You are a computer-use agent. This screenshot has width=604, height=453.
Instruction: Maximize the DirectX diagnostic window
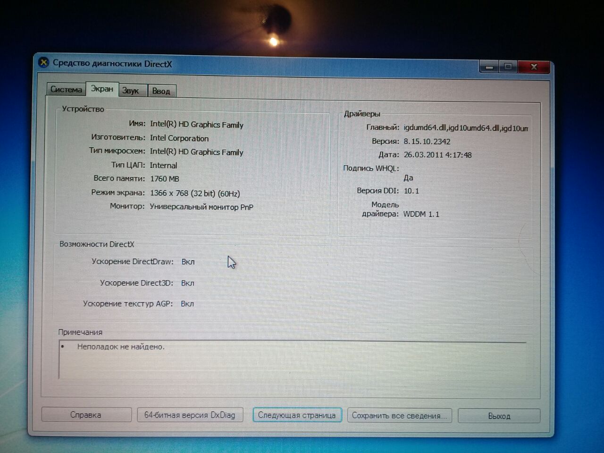click(x=508, y=67)
